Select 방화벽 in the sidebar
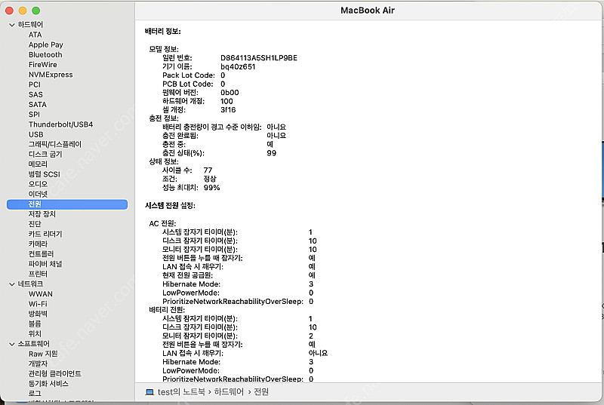This screenshot has height=405, width=604. click(38, 314)
